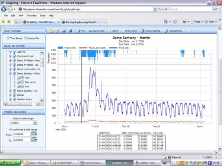
Task: Click the browser Forward arrow
Action: [10, 9]
